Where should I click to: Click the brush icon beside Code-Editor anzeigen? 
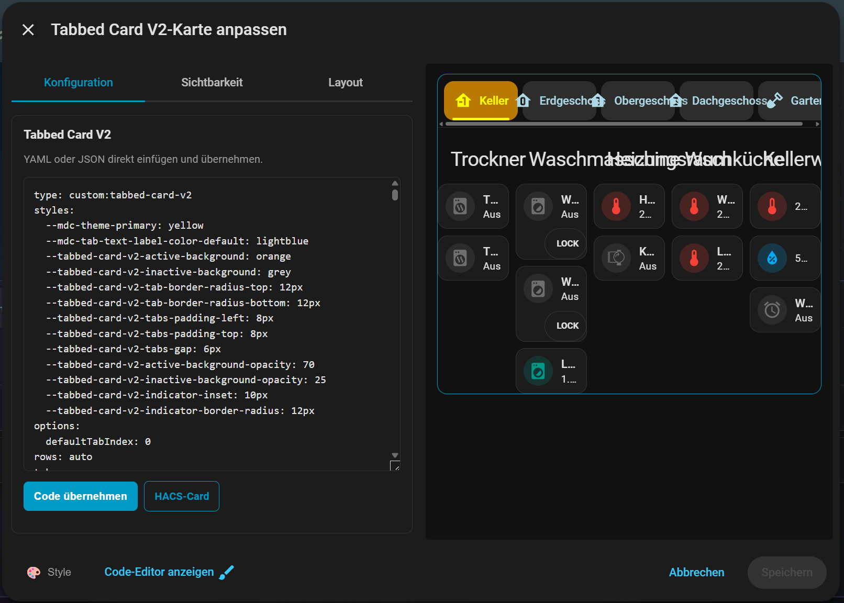click(x=226, y=573)
